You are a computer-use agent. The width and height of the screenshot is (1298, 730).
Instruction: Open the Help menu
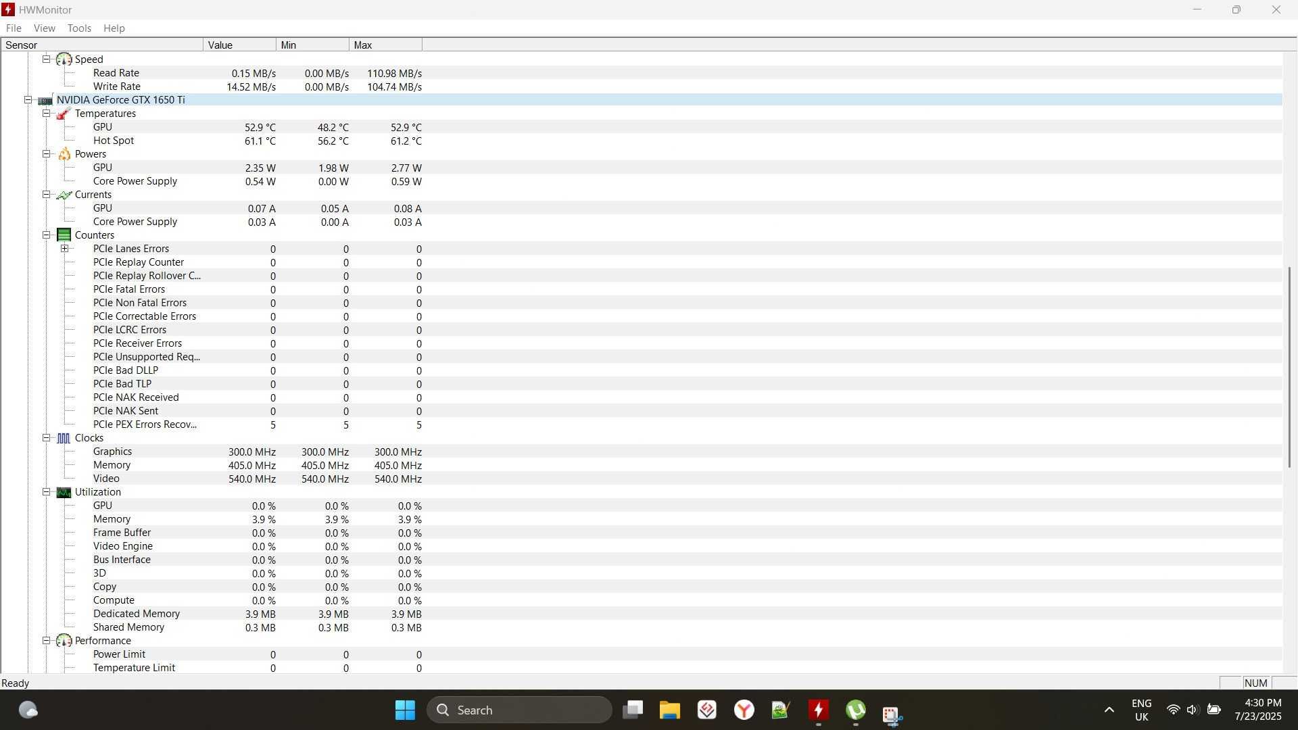point(114,28)
